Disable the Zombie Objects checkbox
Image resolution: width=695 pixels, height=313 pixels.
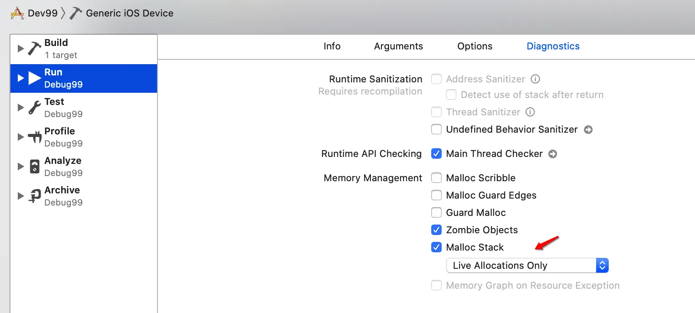tap(436, 230)
